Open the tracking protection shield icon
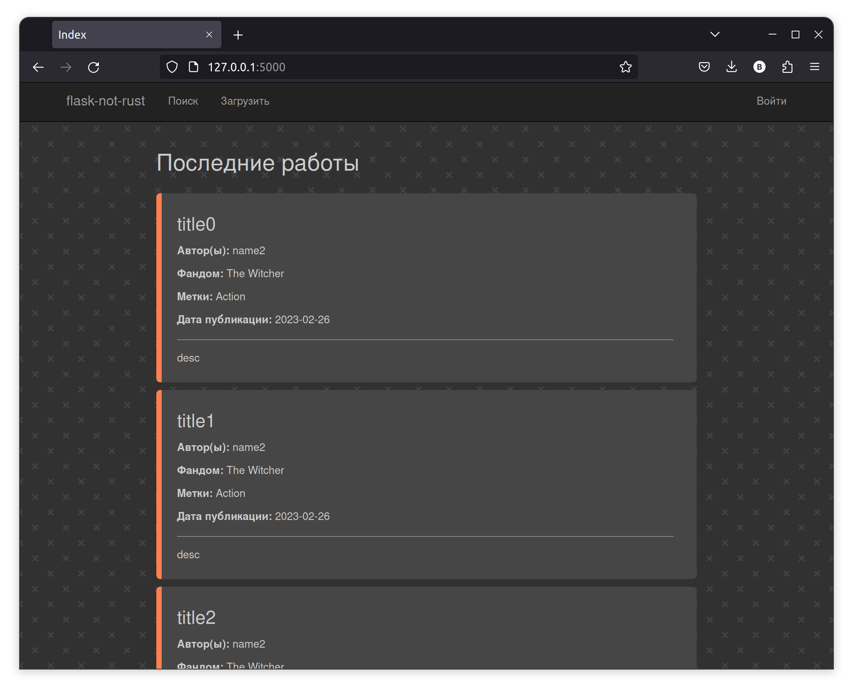 point(172,67)
